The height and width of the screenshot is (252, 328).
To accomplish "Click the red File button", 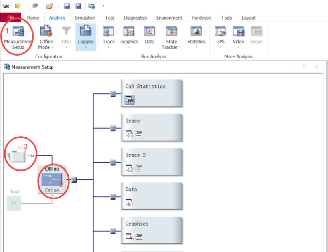I will click(11, 18).
